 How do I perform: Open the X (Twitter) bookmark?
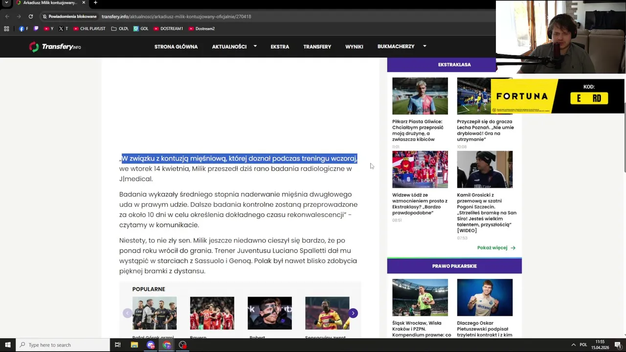[x=64, y=29]
